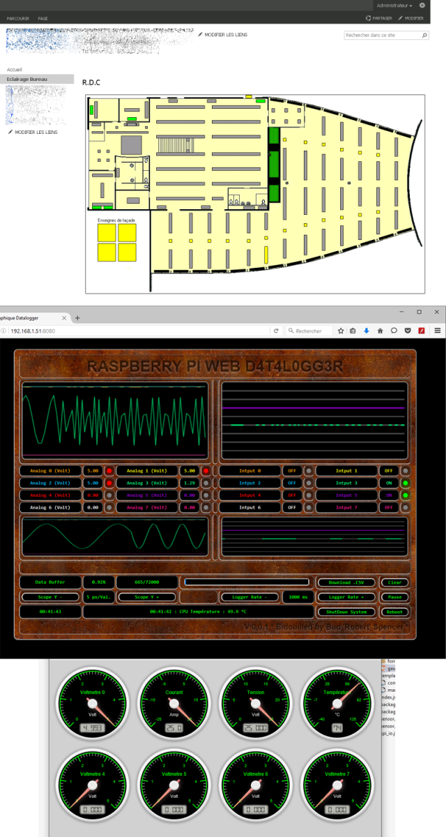Show bookmarks list icon in Firefox
The height and width of the screenshot is (837, 446).
tap(353, 331)
